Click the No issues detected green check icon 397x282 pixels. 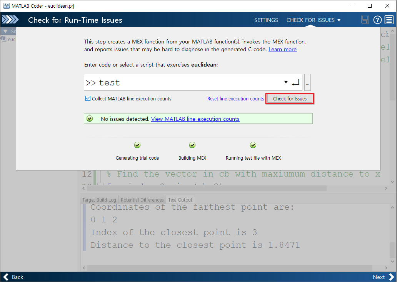(90, 119)
